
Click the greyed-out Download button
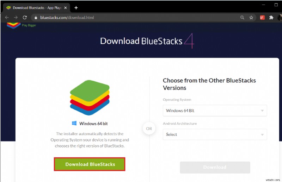215,167
